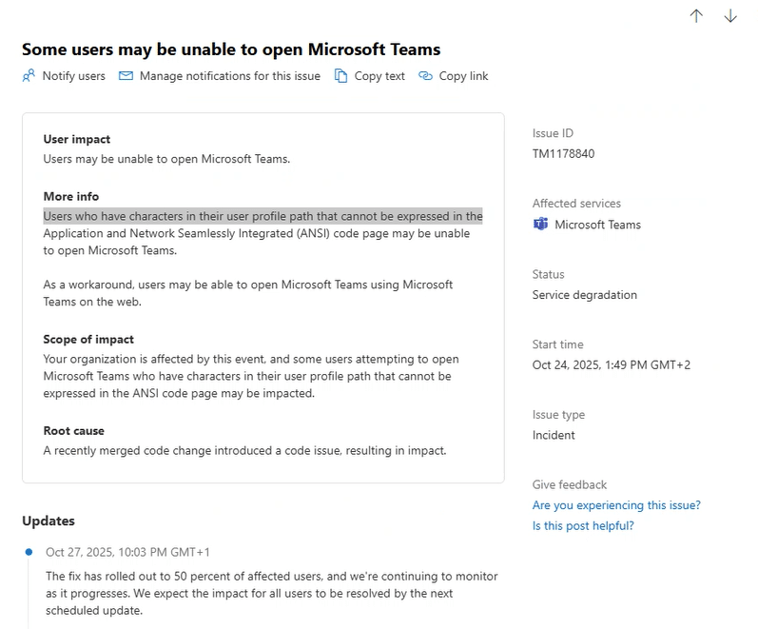Open 'Is this post helpful?' link
This screenshot has width=758, height=629.
click(x=583, y=525)
